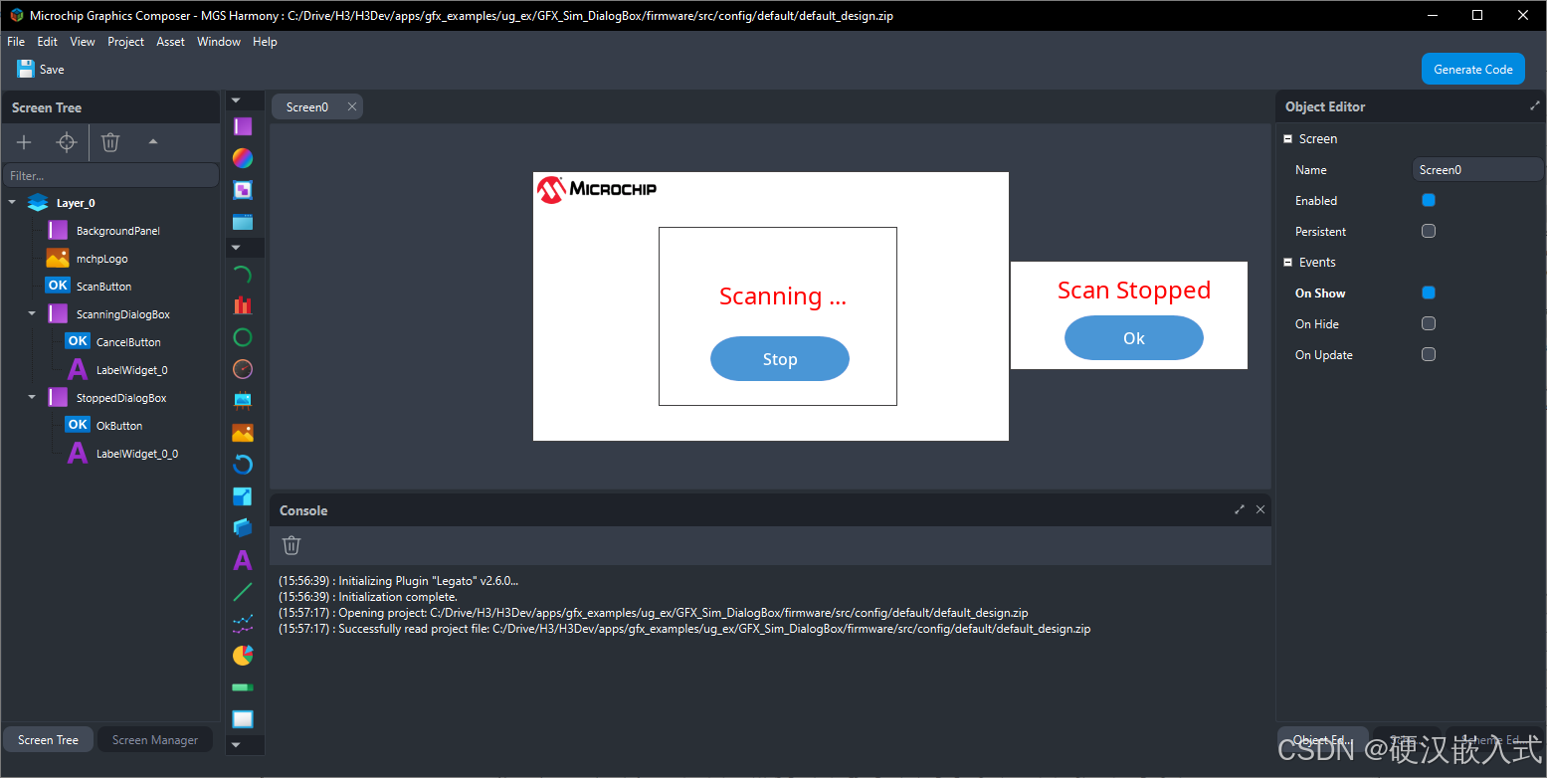Click the 'Initialization complete.' console line
This screenshot has width=1547, height=778.
point(368,597)
